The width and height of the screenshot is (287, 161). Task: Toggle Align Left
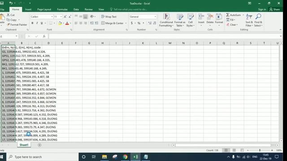tap(76, 23)
